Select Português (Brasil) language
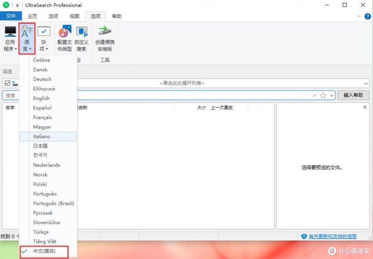 (x=48, y=203)
